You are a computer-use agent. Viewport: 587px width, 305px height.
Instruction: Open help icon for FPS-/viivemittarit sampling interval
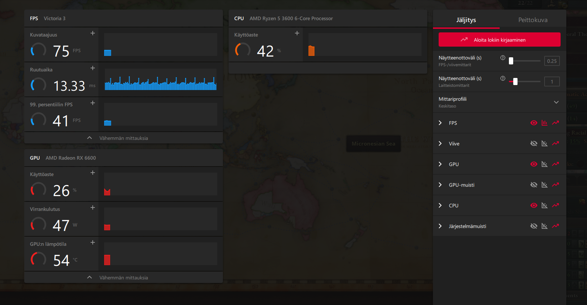(503, 58)
